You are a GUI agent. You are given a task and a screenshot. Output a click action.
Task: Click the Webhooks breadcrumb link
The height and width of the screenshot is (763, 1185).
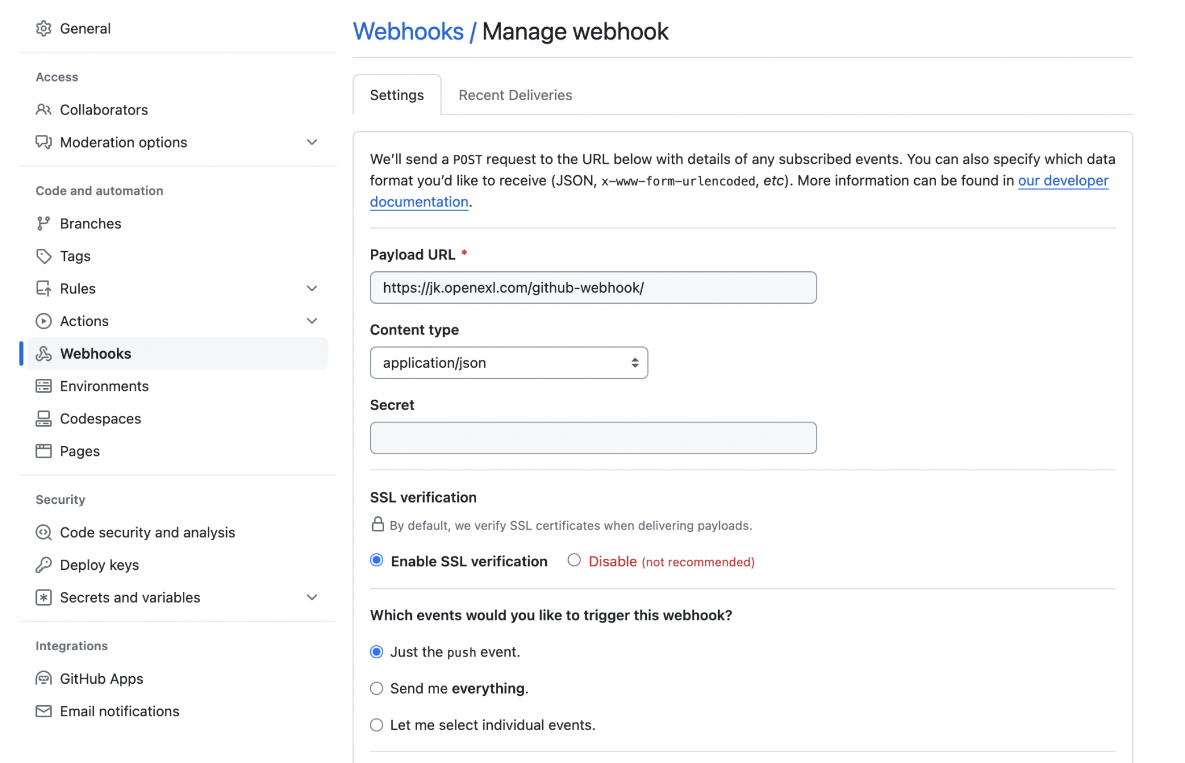pyautogui.click(x=409, y=31)
